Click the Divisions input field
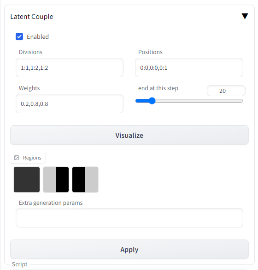The width and height of the screenshot is (258, 270). click(x=70, y=67)
